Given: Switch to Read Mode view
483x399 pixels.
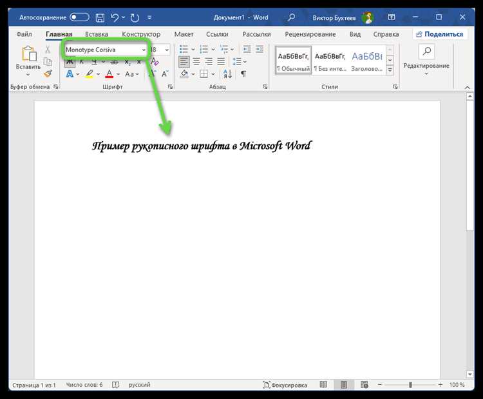Looking at the screenshot, I should click(323, 385).
